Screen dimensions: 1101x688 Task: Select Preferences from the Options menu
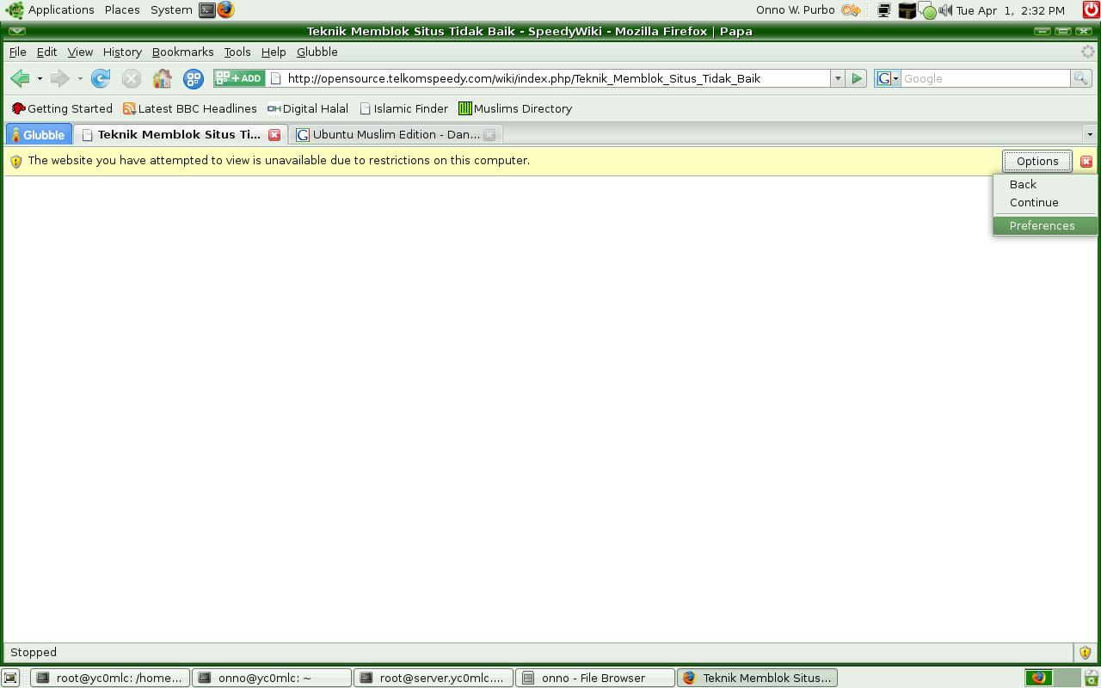(x=1042, y=225)
